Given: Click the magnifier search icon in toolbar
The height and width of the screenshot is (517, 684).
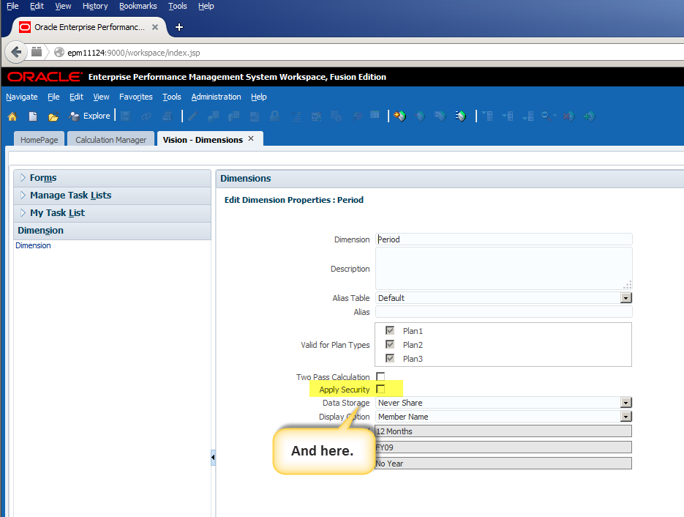Looking at the screenshot, I should [545, 116].
